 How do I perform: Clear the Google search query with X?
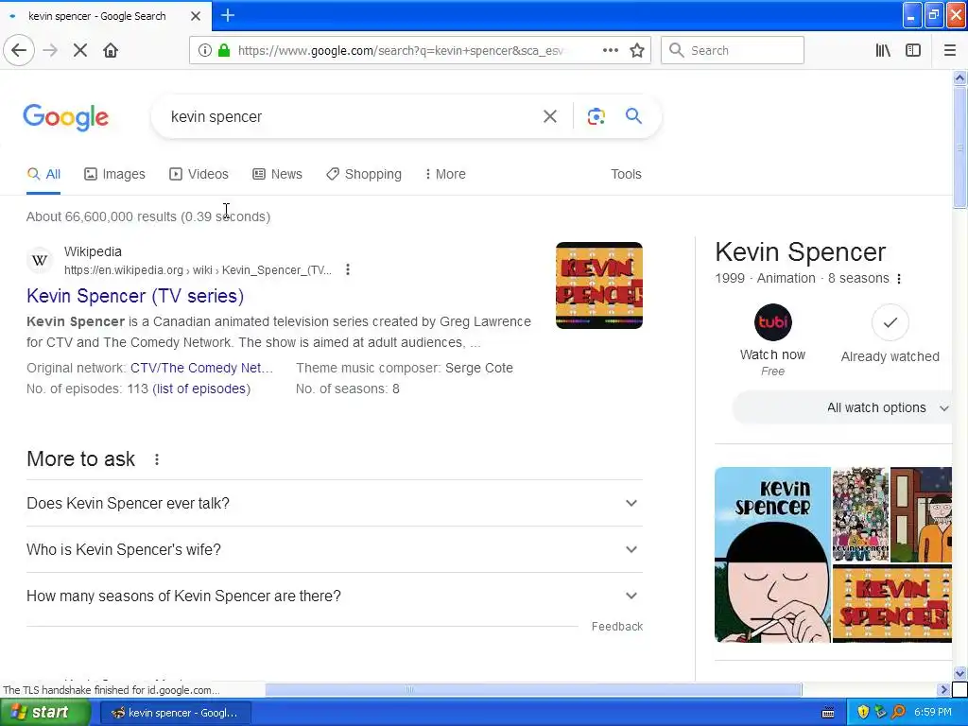549,116
